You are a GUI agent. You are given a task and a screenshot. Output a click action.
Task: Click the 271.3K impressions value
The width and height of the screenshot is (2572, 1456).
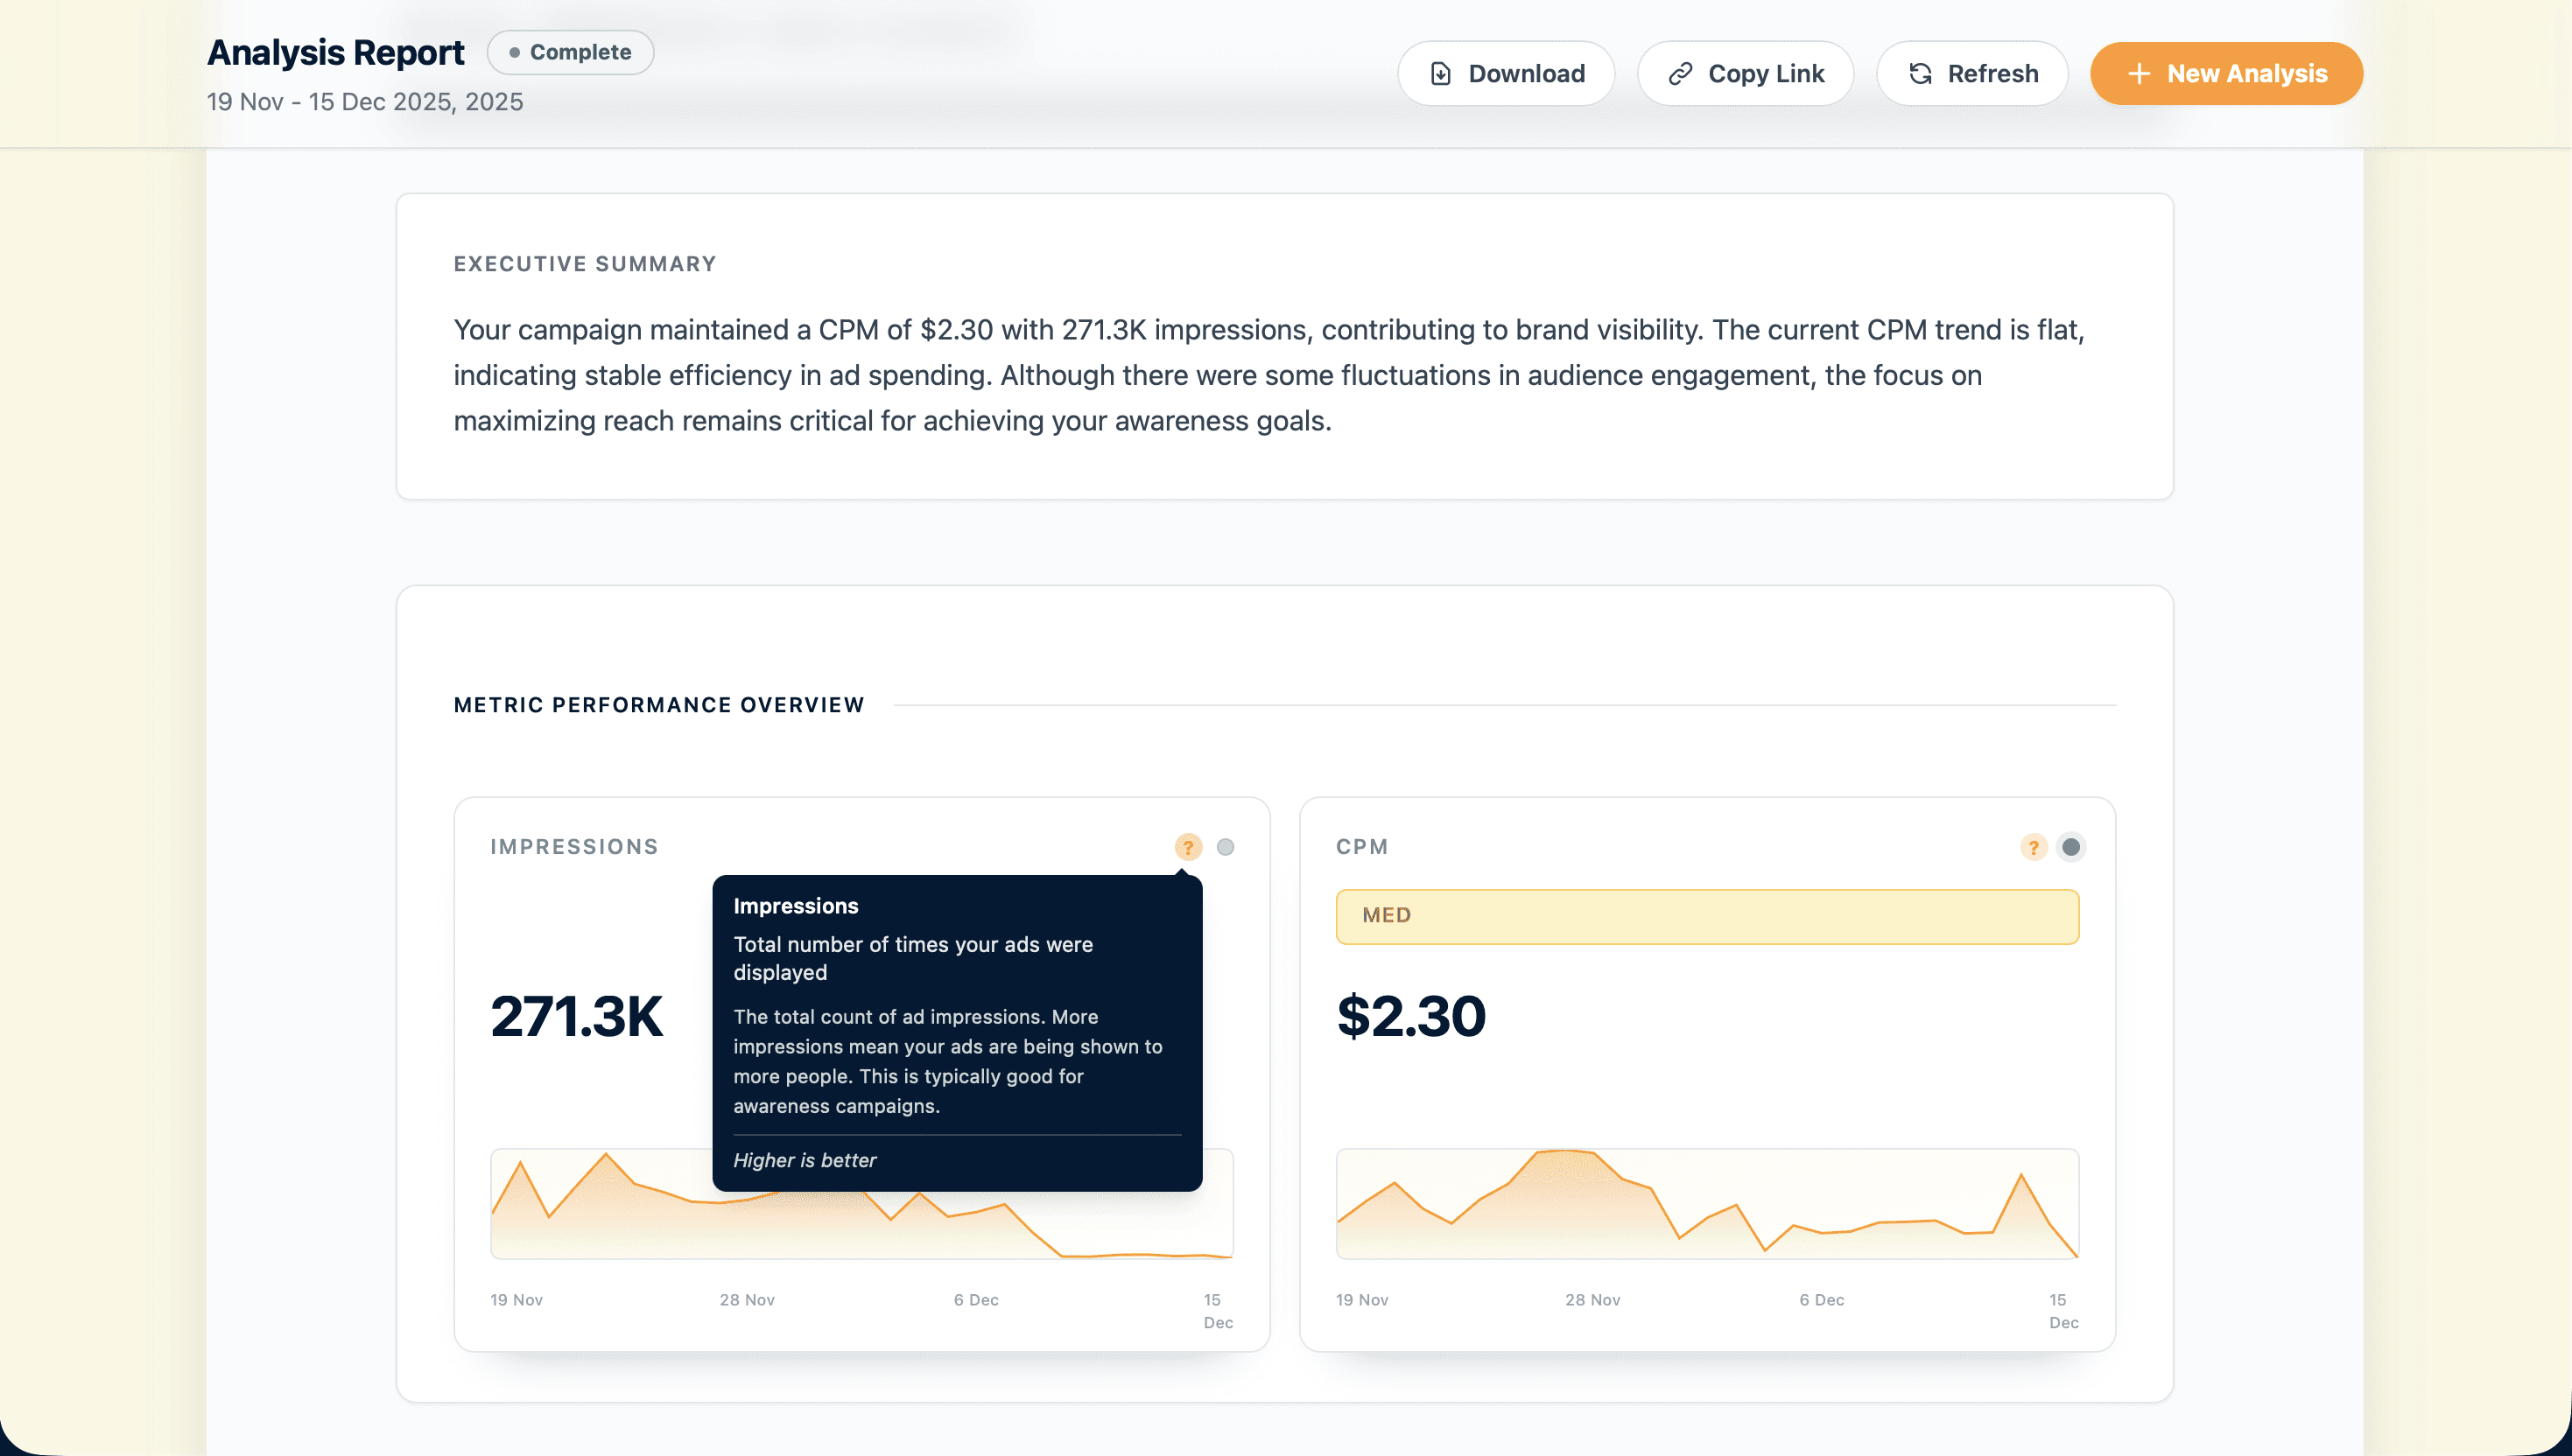tap(576, 1016)
